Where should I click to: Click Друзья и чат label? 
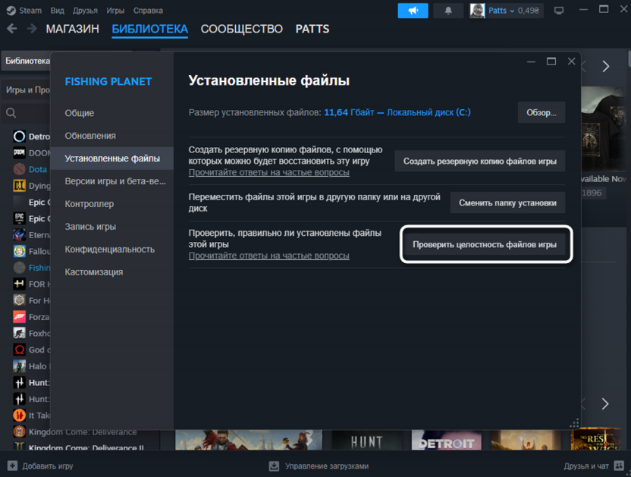[586, 466]
